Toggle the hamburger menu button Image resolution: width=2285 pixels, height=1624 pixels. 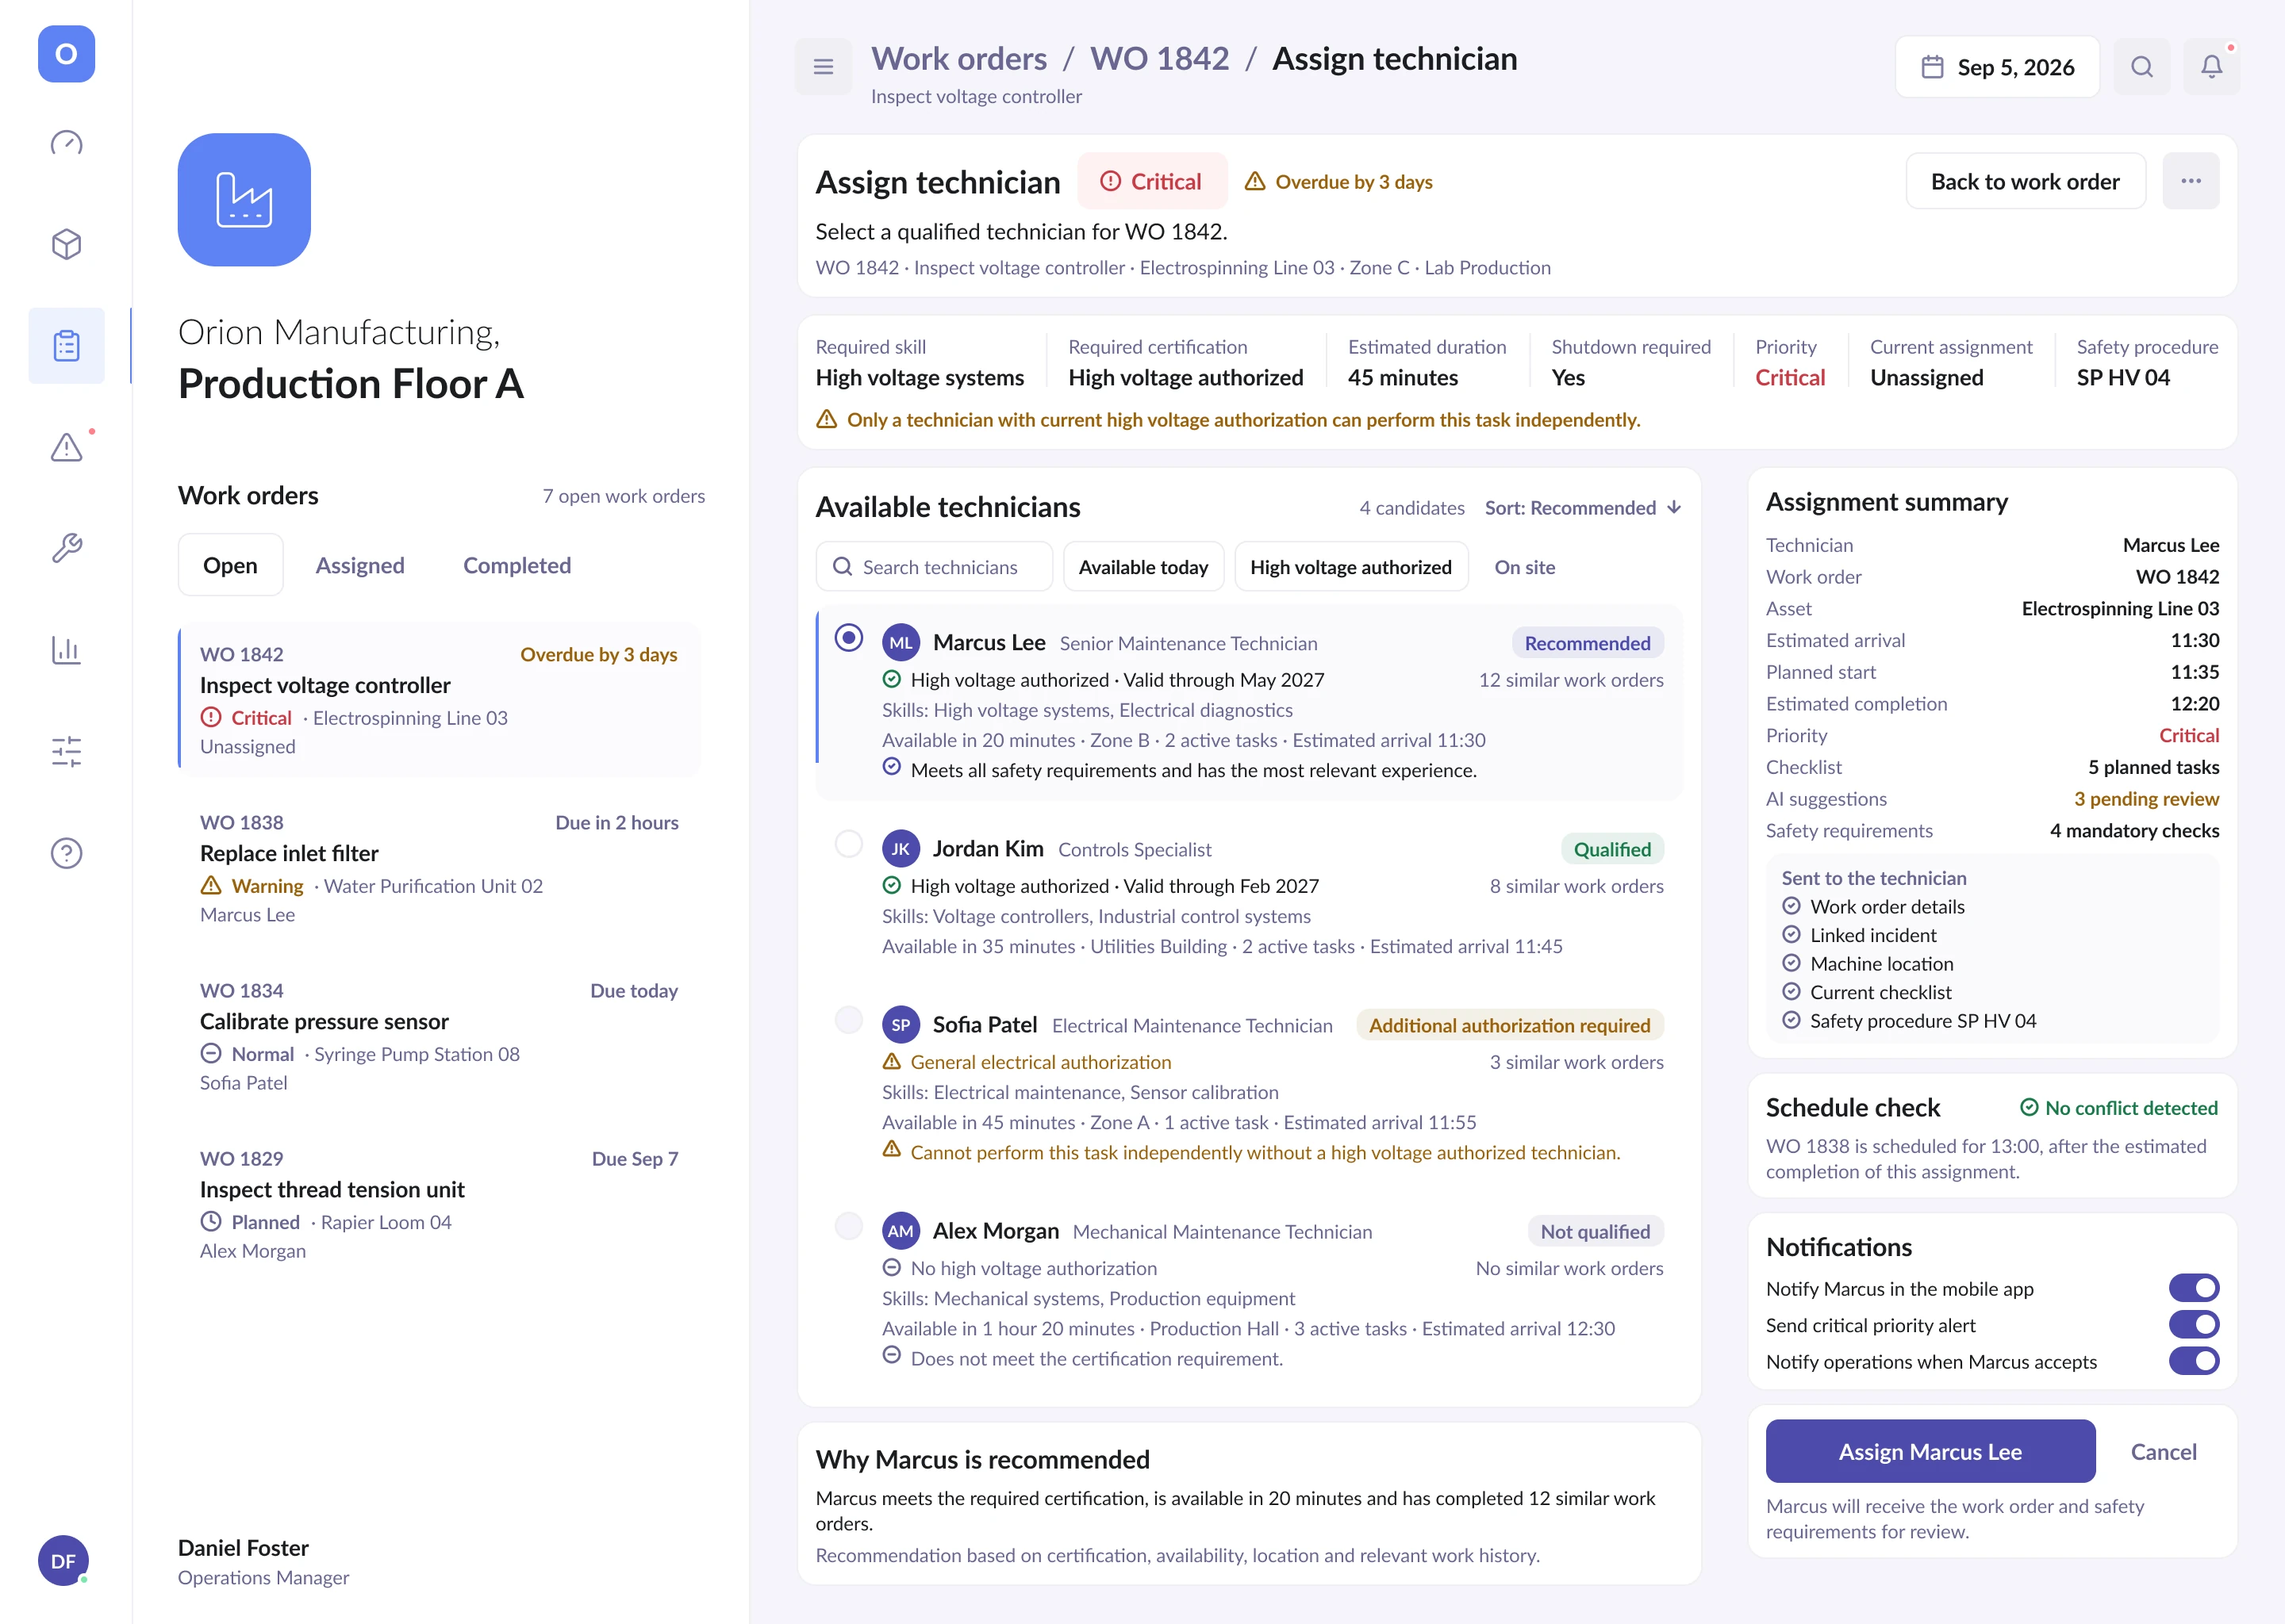(824, 67)
